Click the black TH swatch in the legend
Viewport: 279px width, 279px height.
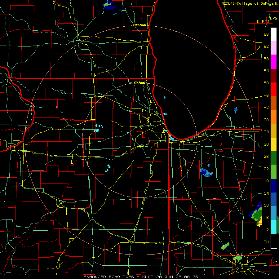(274, 241)
